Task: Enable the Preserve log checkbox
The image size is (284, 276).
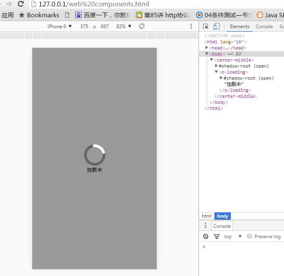Action: coord(249,236)
